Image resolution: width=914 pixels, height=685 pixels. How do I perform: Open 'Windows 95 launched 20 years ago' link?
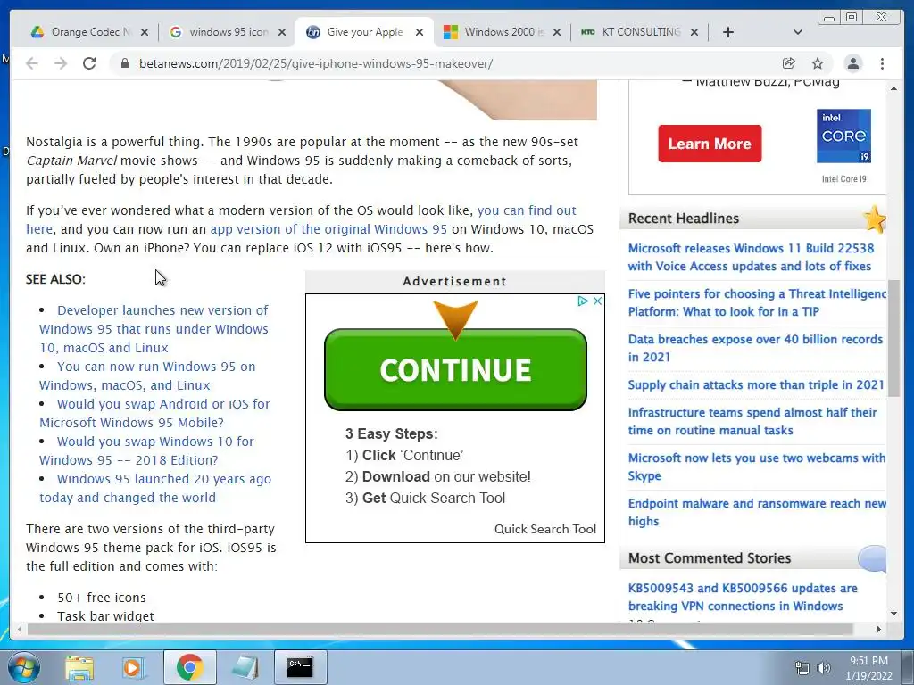(155, 488)
